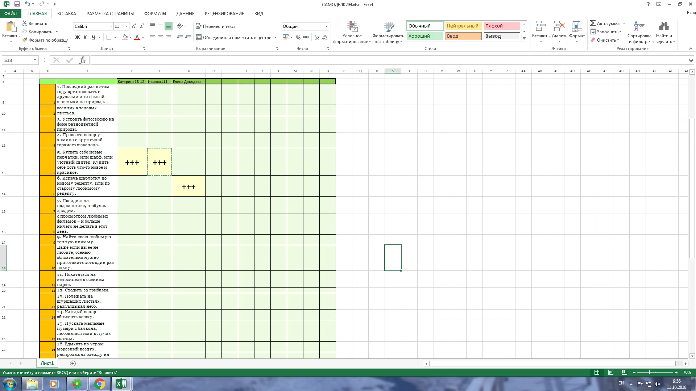Image resolution: width=696 pixels, height=391 pixels.
Task: Click the AutoSum sigma icon
Action: 593,23
